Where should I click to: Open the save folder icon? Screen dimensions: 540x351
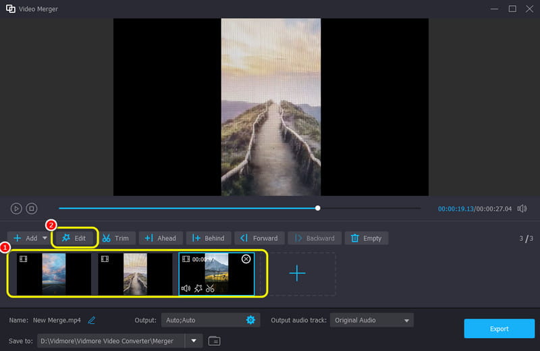point(215,341)
